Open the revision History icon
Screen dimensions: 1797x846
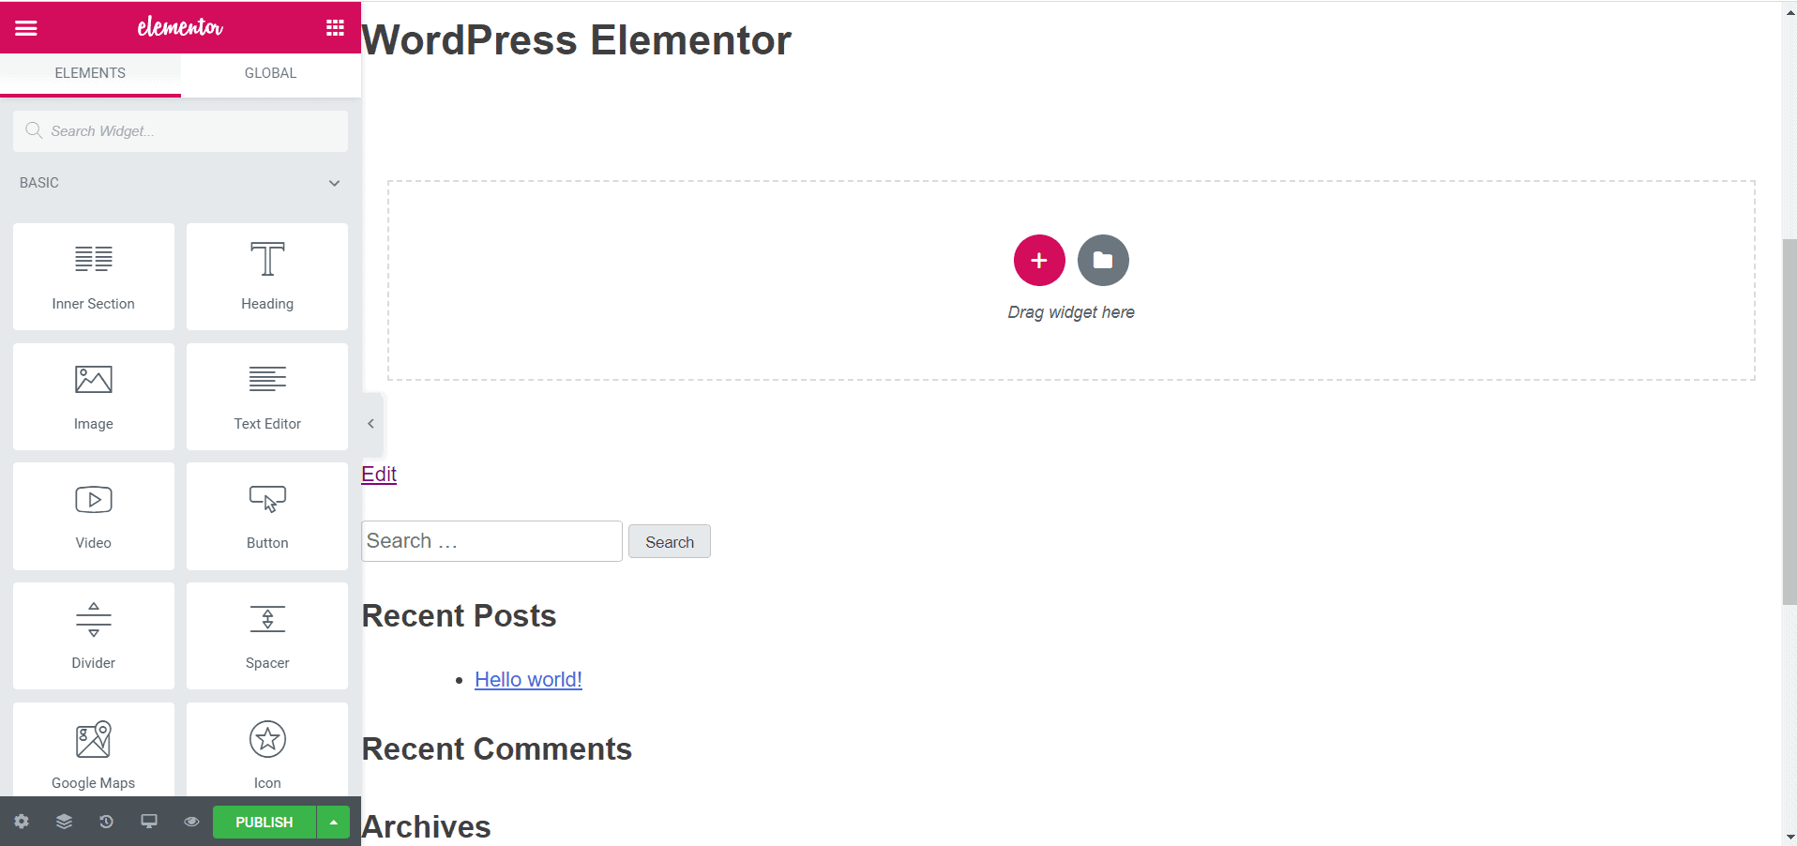pos(106,822)
